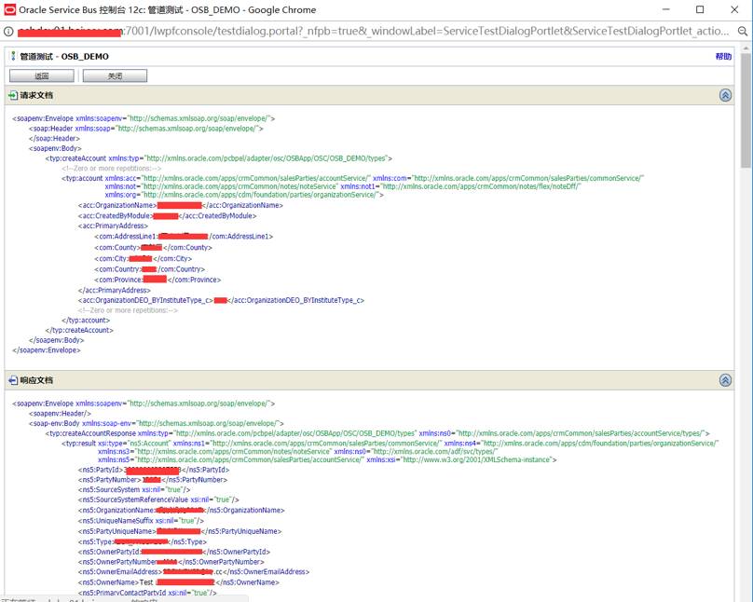Click the ns5:SourceSystem xsi:nil line
753x602 pixels.
click(x=134, y=489)
